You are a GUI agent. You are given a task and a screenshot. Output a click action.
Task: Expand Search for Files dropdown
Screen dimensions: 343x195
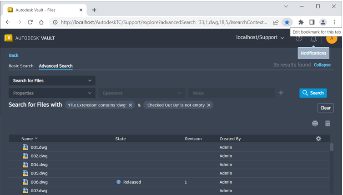[52, 80]
